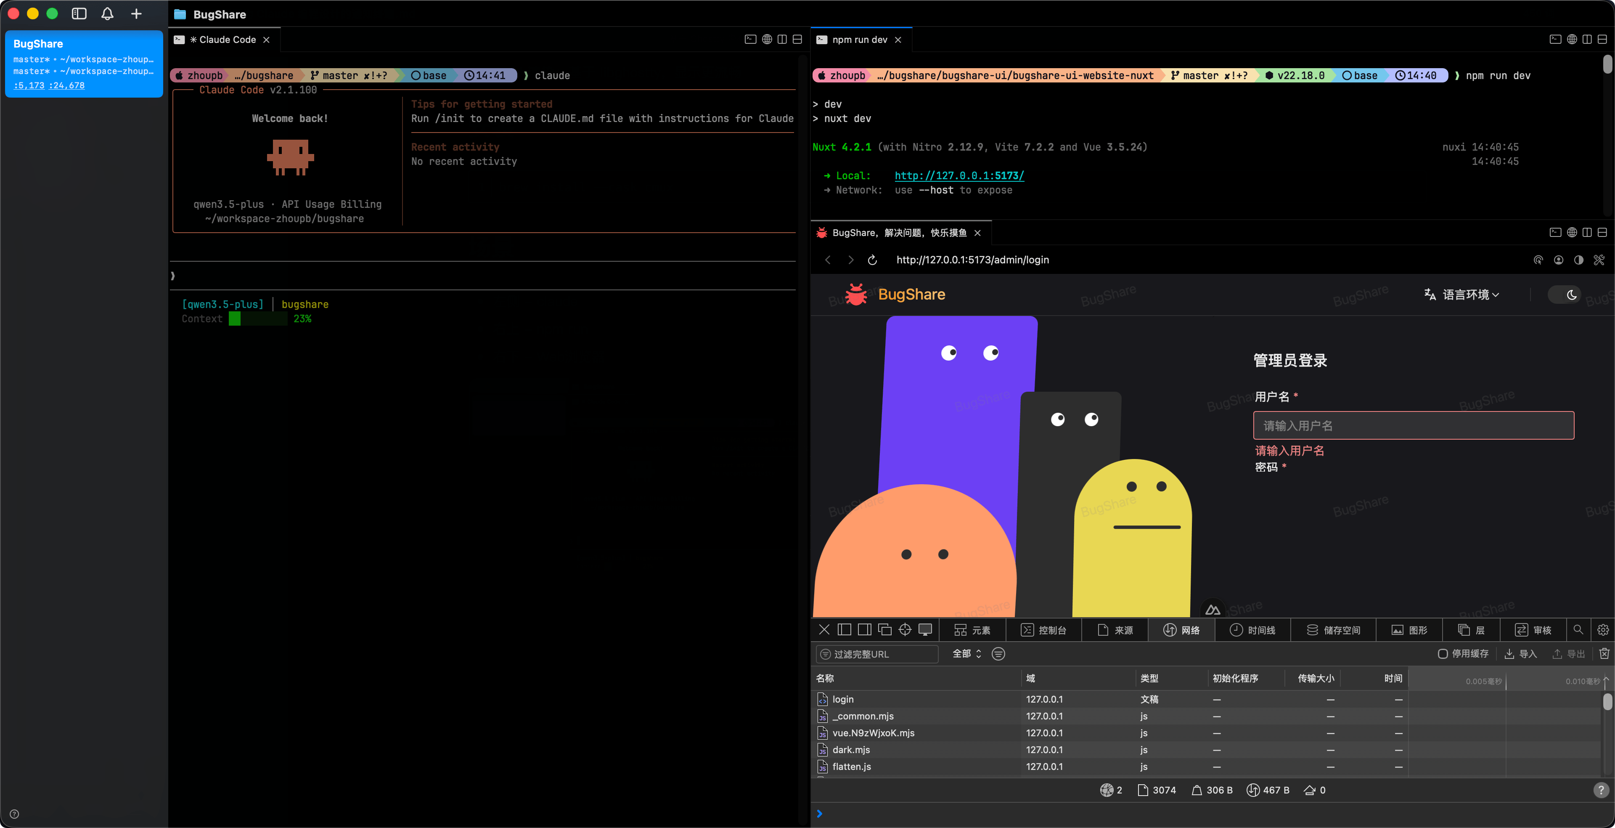Enable the 停用缓存 checkbox
This screenshot has height=828, width=1615.
click(x=1443, y=654)
